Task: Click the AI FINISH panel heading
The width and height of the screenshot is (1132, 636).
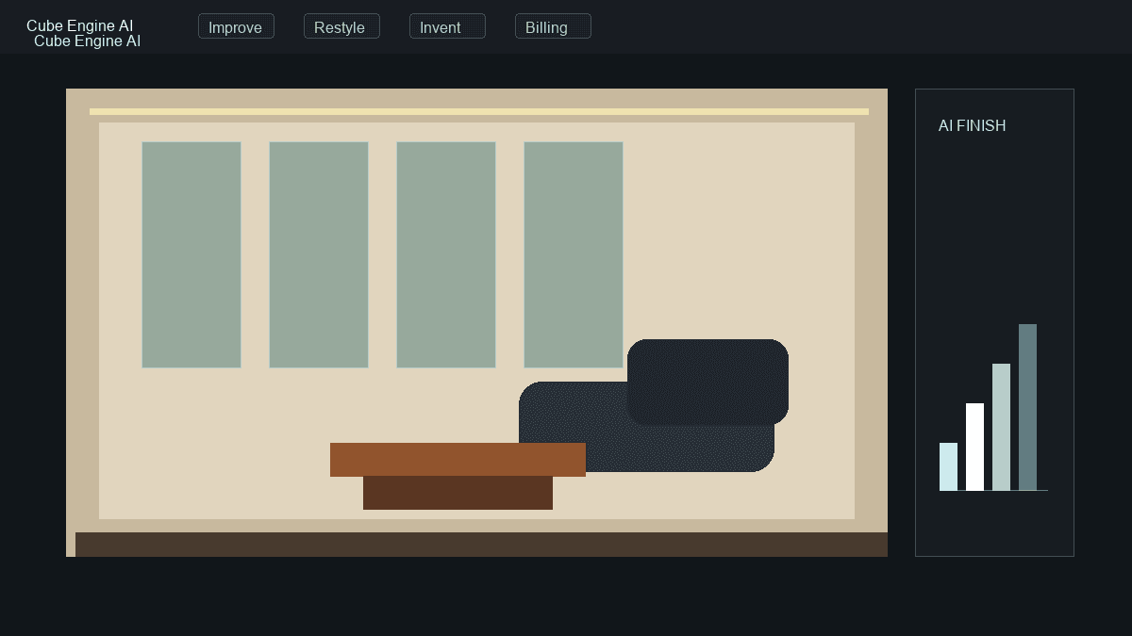Action: click(x=972, y=125)
